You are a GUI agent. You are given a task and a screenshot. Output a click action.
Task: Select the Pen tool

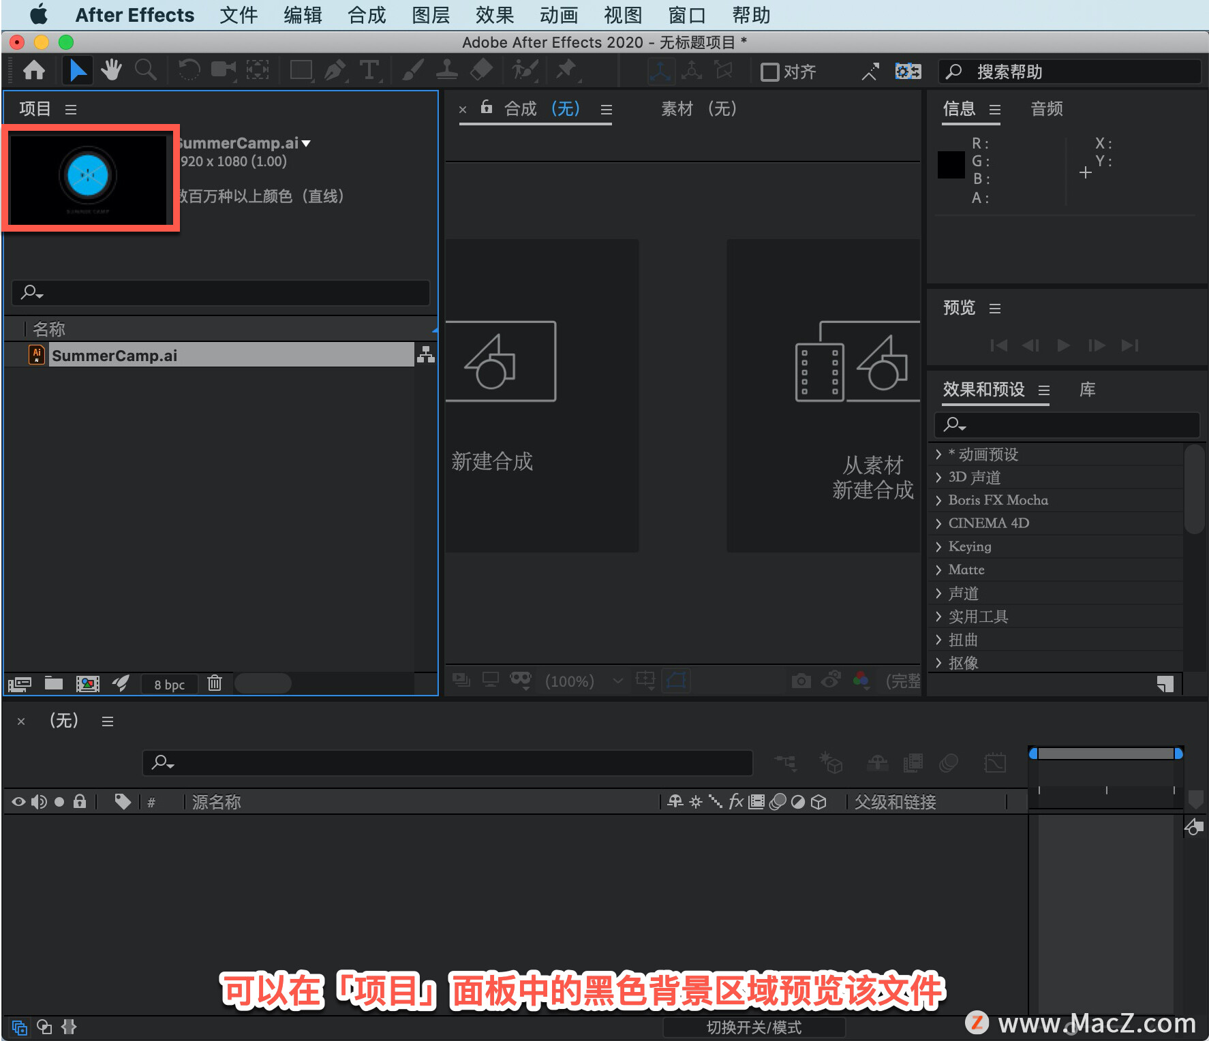[x=335, y=70]
